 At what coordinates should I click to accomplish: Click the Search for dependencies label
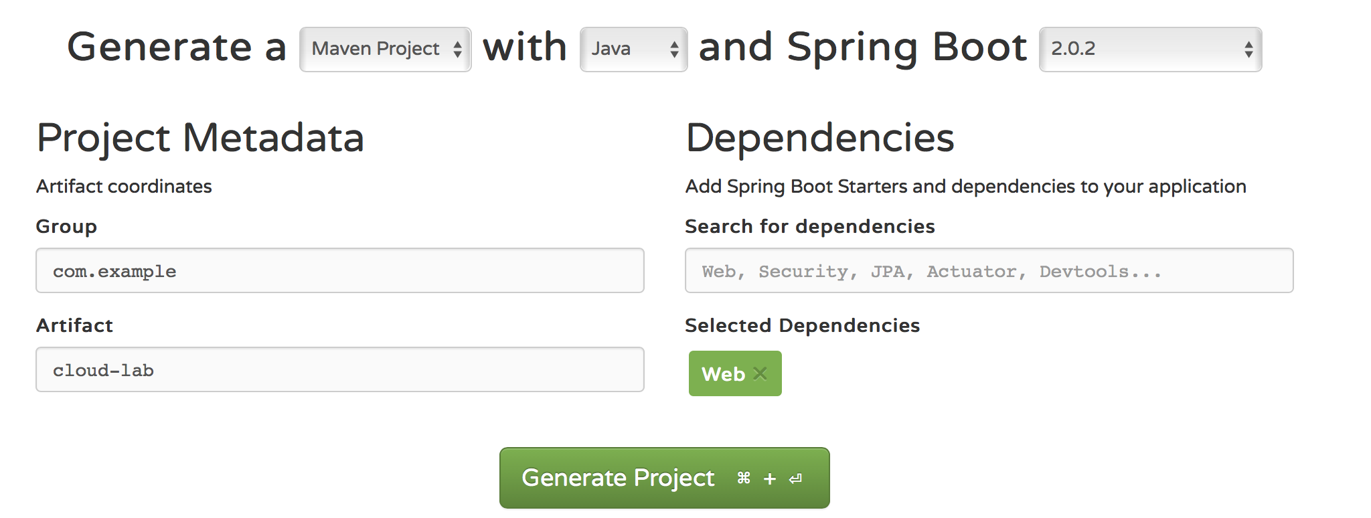tap(810, 226)
